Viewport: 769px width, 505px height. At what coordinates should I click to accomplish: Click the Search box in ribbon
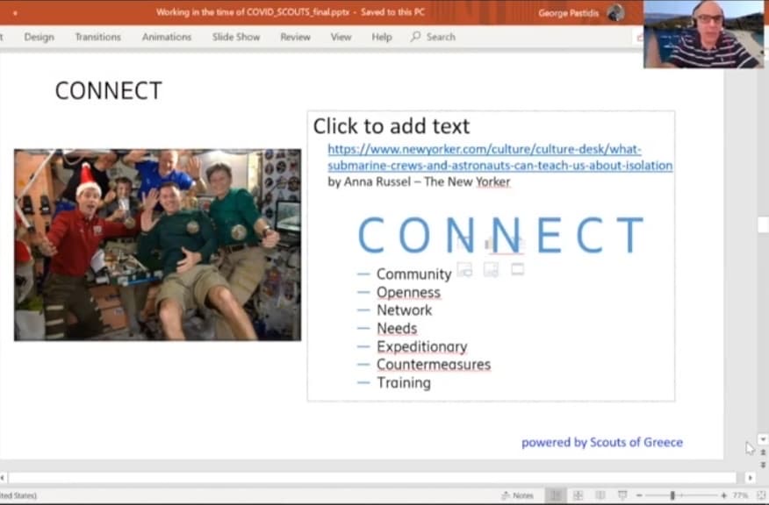click(x=434, y=37)
